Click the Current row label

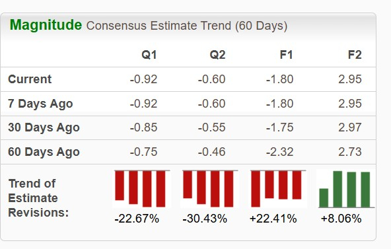[30, 79]
